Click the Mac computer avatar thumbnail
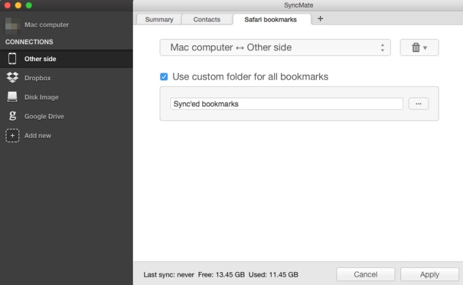Image resolution: width=463 pixels, height=285 pixels. tap(12, 25)
